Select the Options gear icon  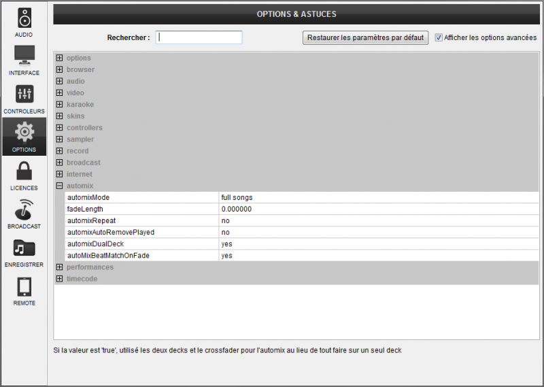(24, 133)
